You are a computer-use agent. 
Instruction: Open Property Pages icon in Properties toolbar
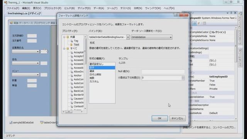tap(204, 23)
